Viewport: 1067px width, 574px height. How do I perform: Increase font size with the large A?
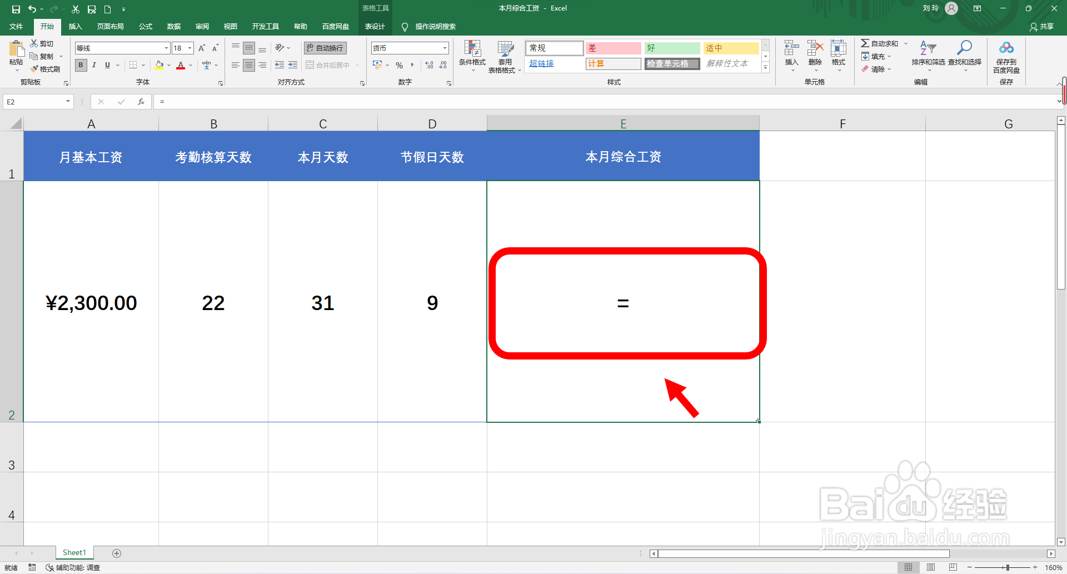pos(202,48)
